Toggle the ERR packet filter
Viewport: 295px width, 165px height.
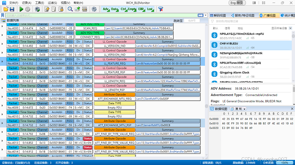pyautogui.click(x=141, y=9)
